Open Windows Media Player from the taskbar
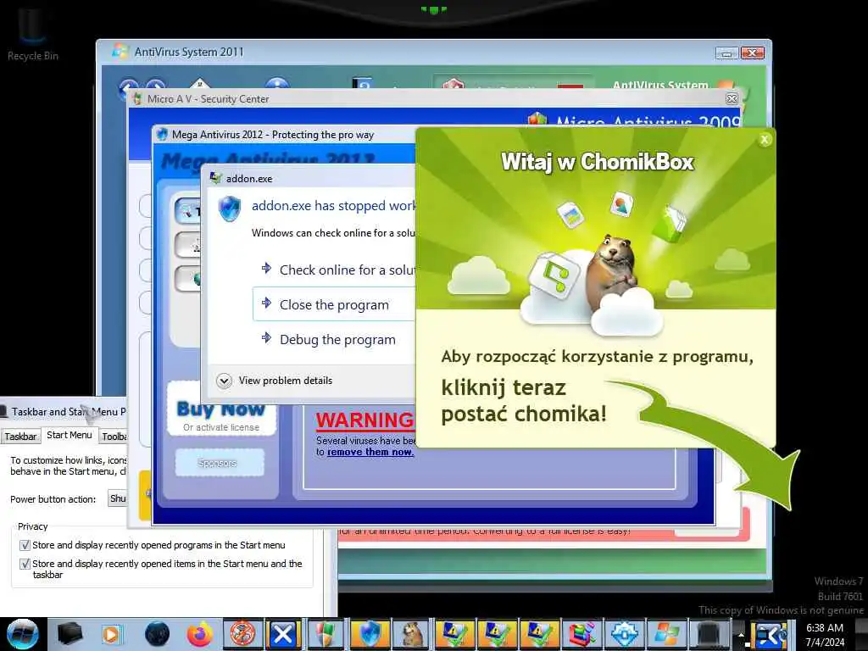868x651 pixels. click(112, 634)
